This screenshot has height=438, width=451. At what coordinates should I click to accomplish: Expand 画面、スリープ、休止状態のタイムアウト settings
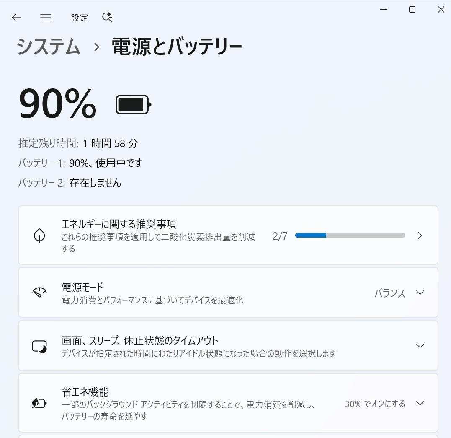[420, 345]
